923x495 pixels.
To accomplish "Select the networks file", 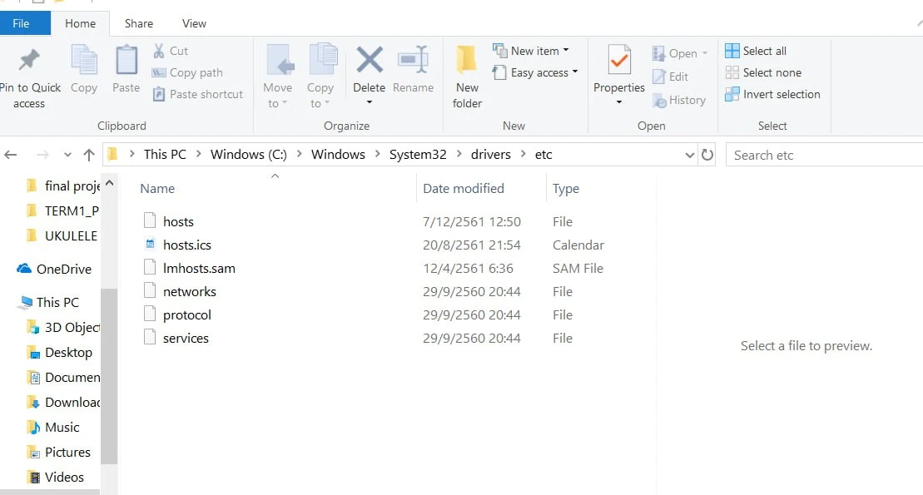I will click(x=190, y=291).
